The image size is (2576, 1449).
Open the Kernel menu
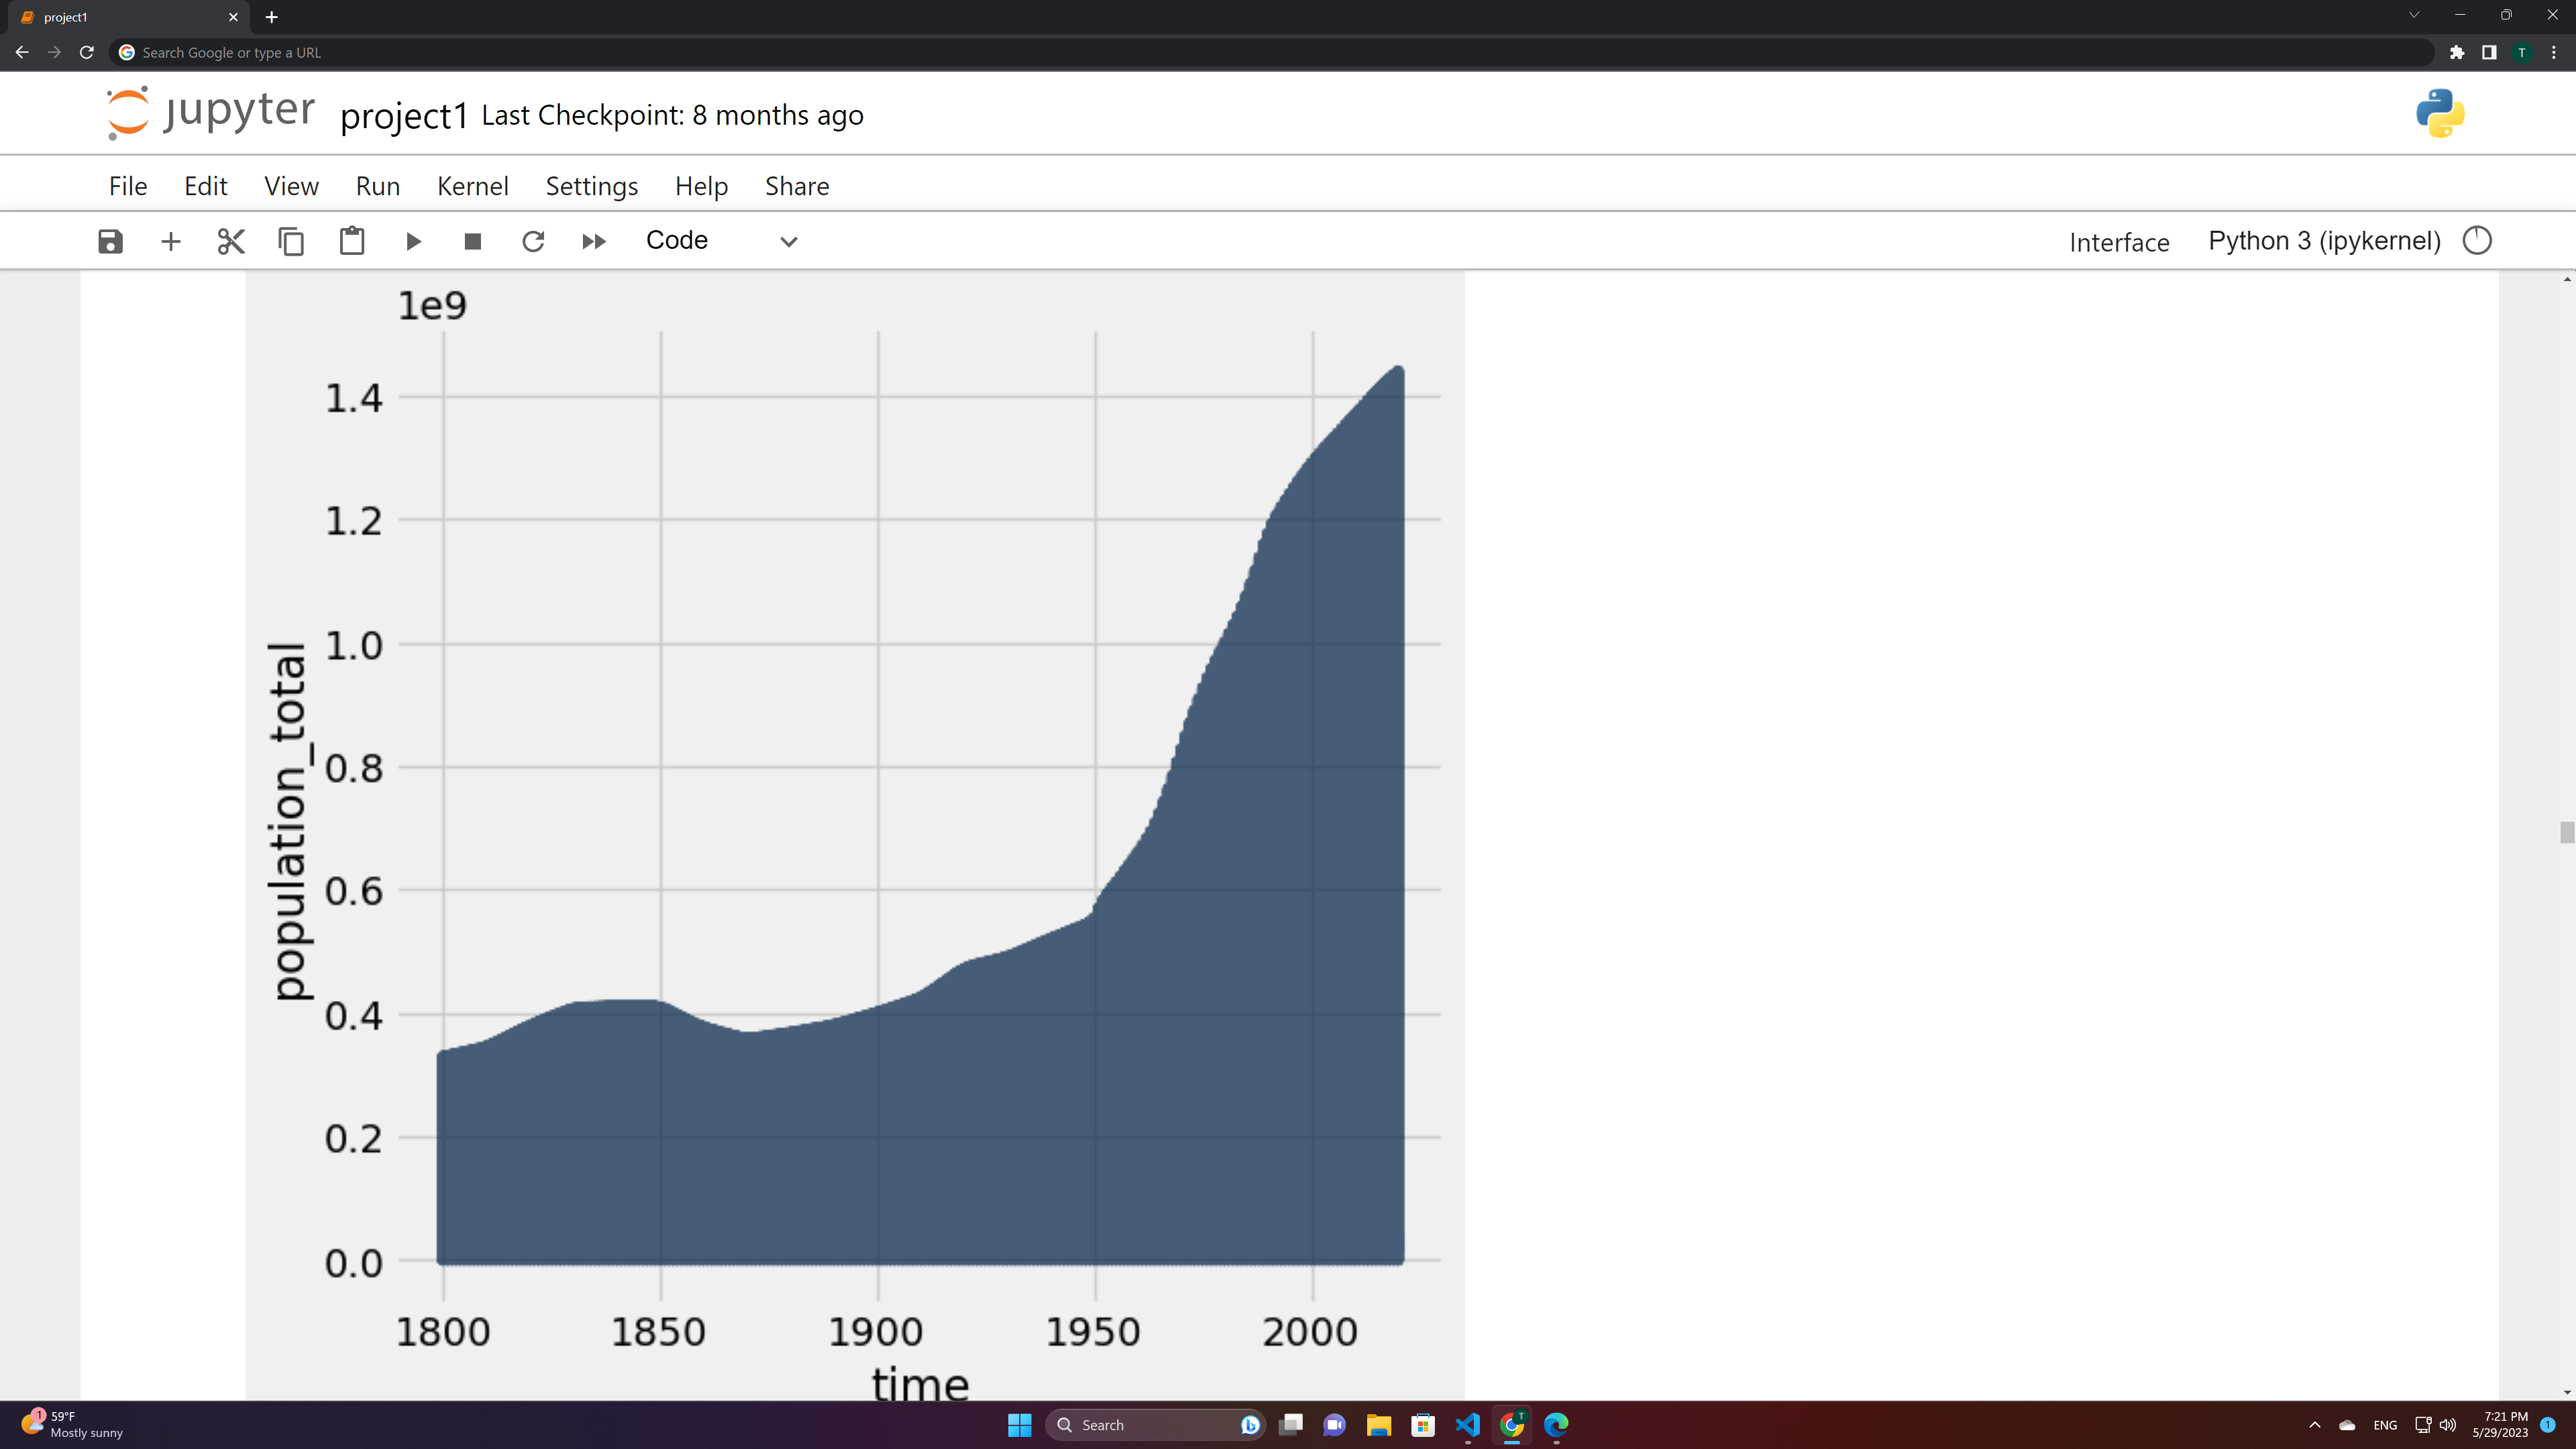point(472,186)
